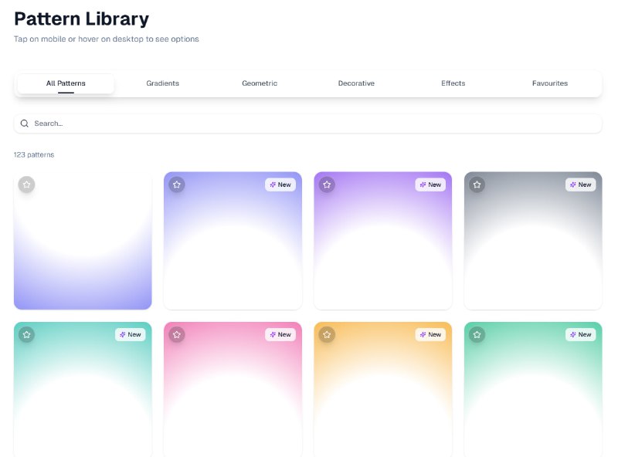The height and width of the screenshot is (457, 618).
Task: Click the search magnifier icon
Action: (25, 124)
